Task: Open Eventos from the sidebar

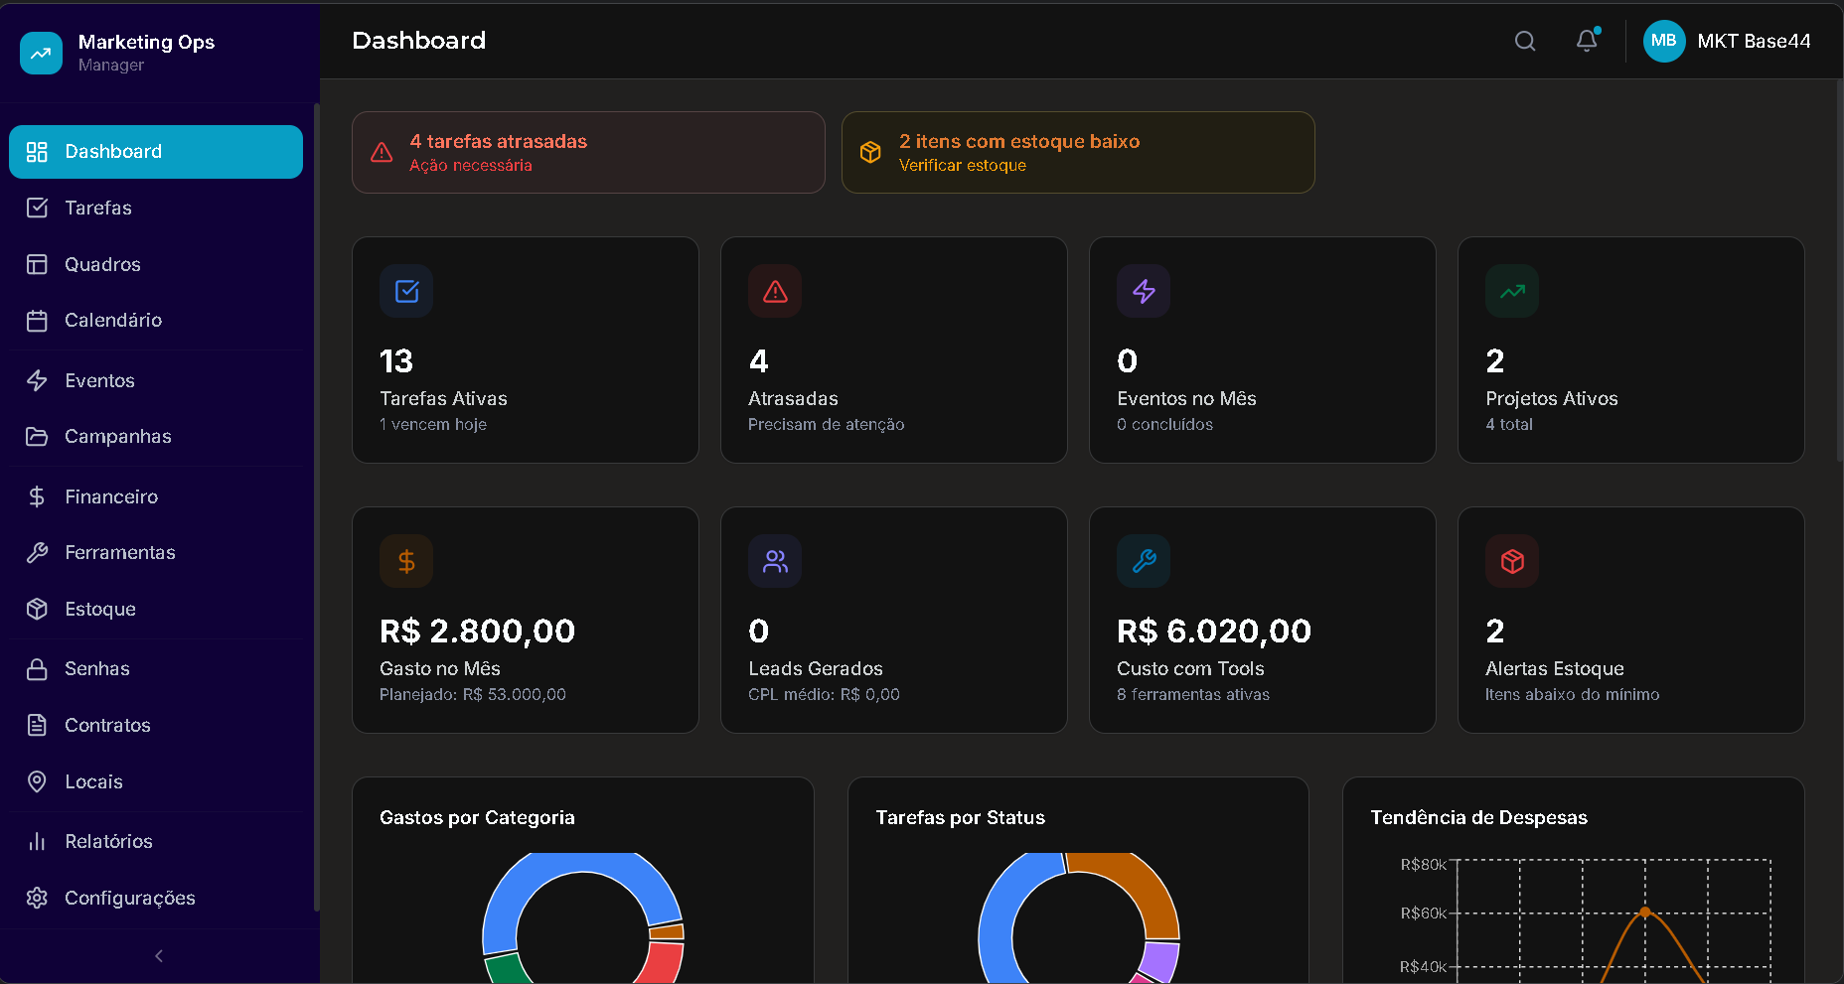Action: point(156,380)
